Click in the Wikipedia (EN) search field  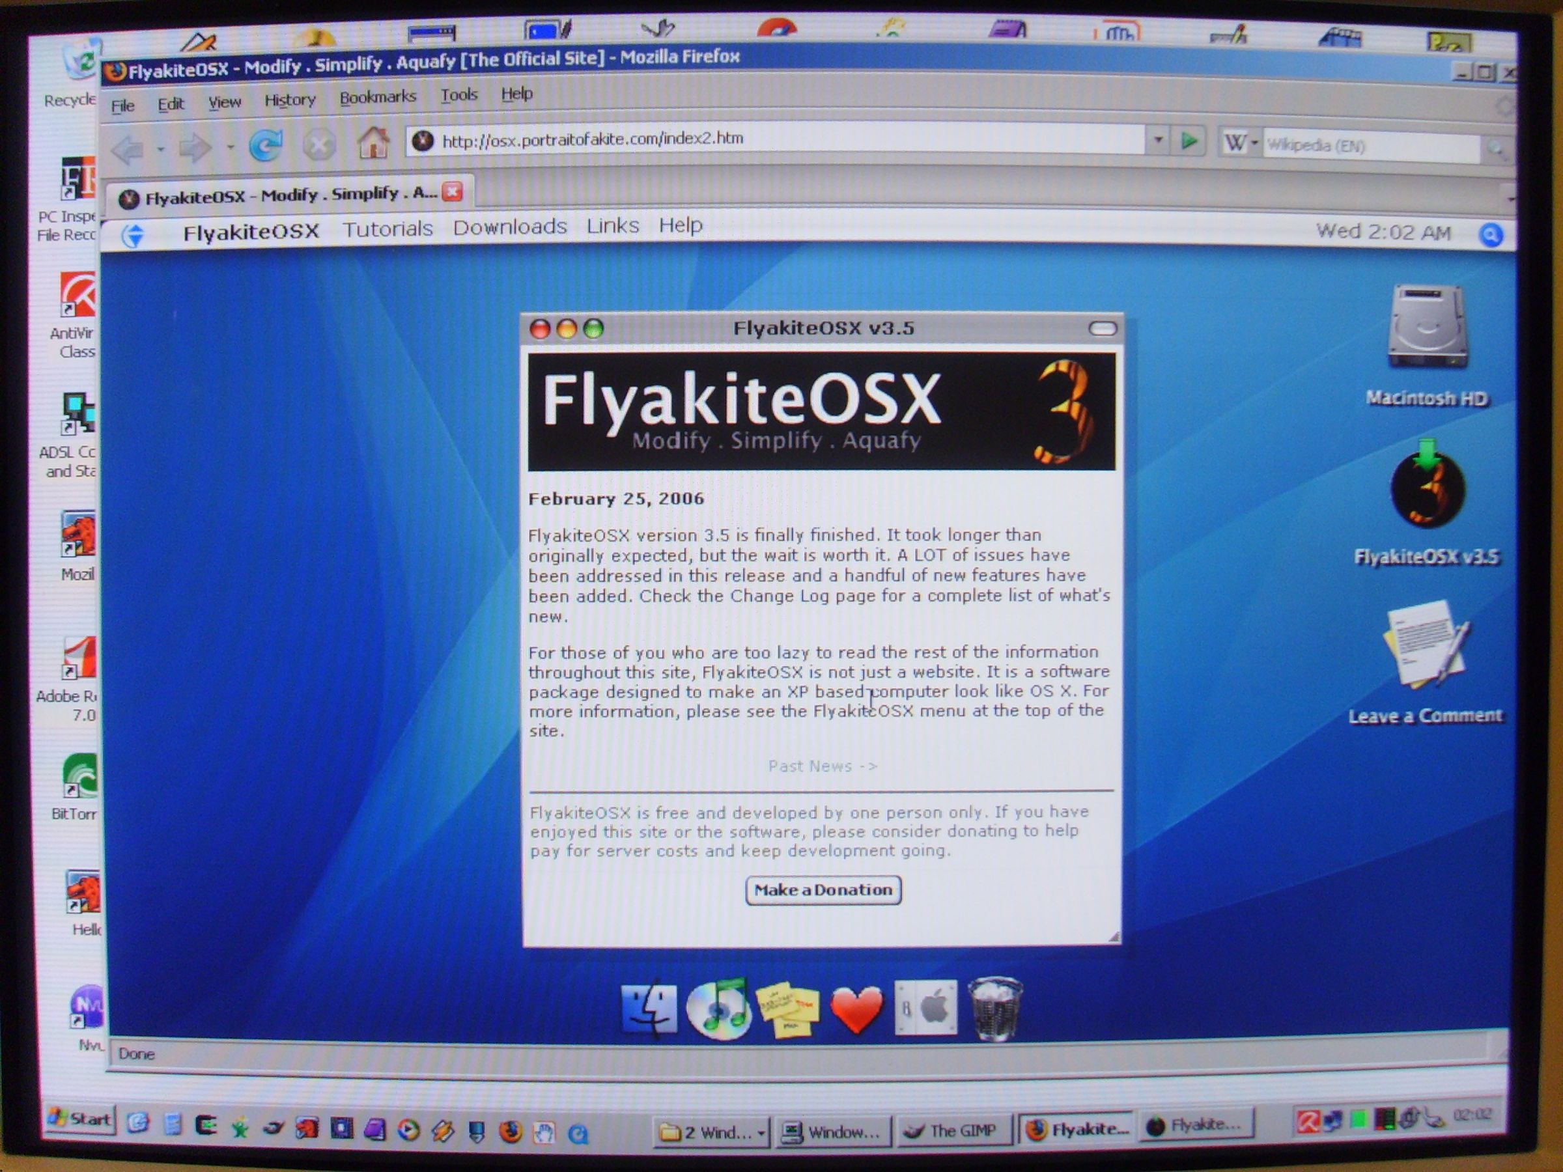(1371, 146)
